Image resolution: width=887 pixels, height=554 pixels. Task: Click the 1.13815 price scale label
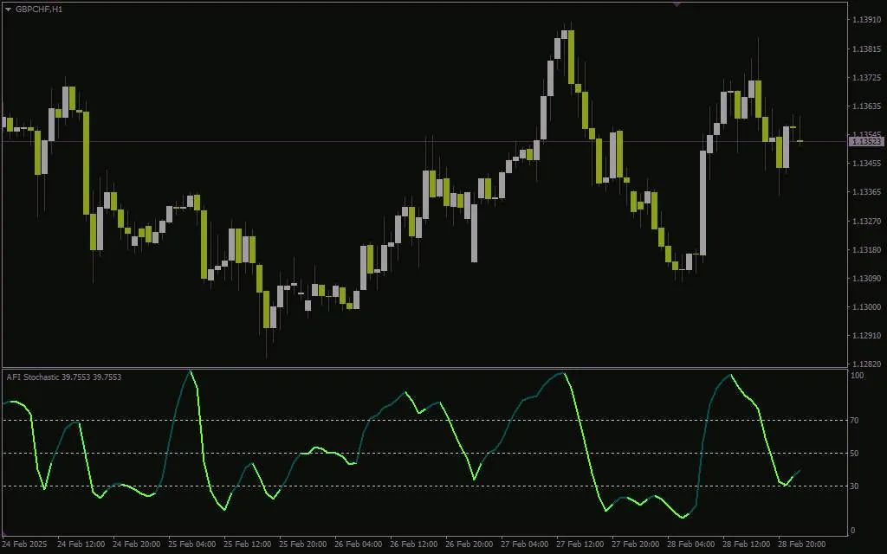865,48
